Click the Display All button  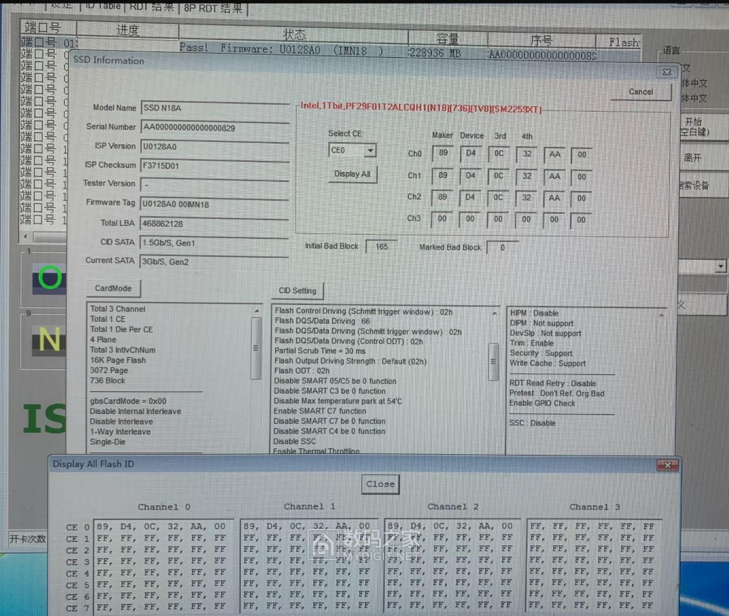coord(352,174)
